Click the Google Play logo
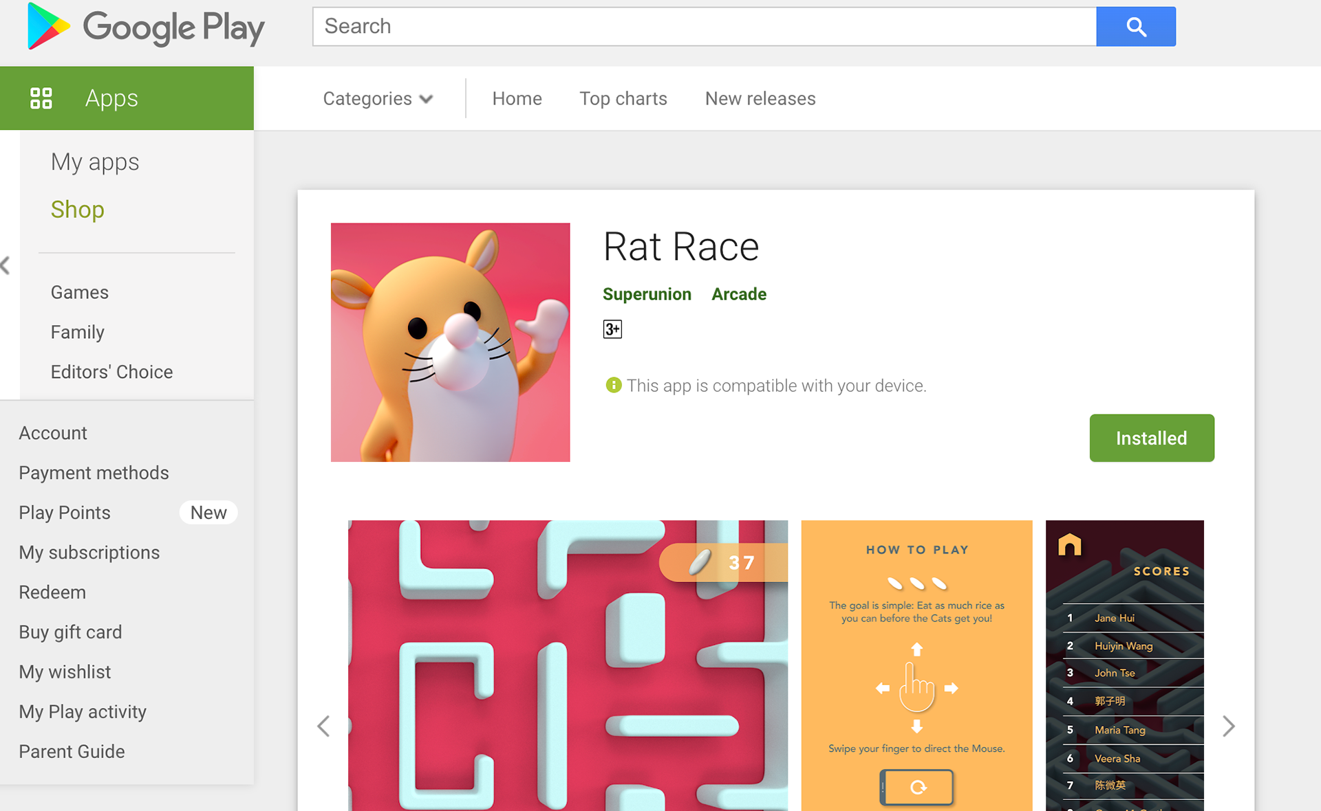The image size is (1321, 811). tap(146, 27)
